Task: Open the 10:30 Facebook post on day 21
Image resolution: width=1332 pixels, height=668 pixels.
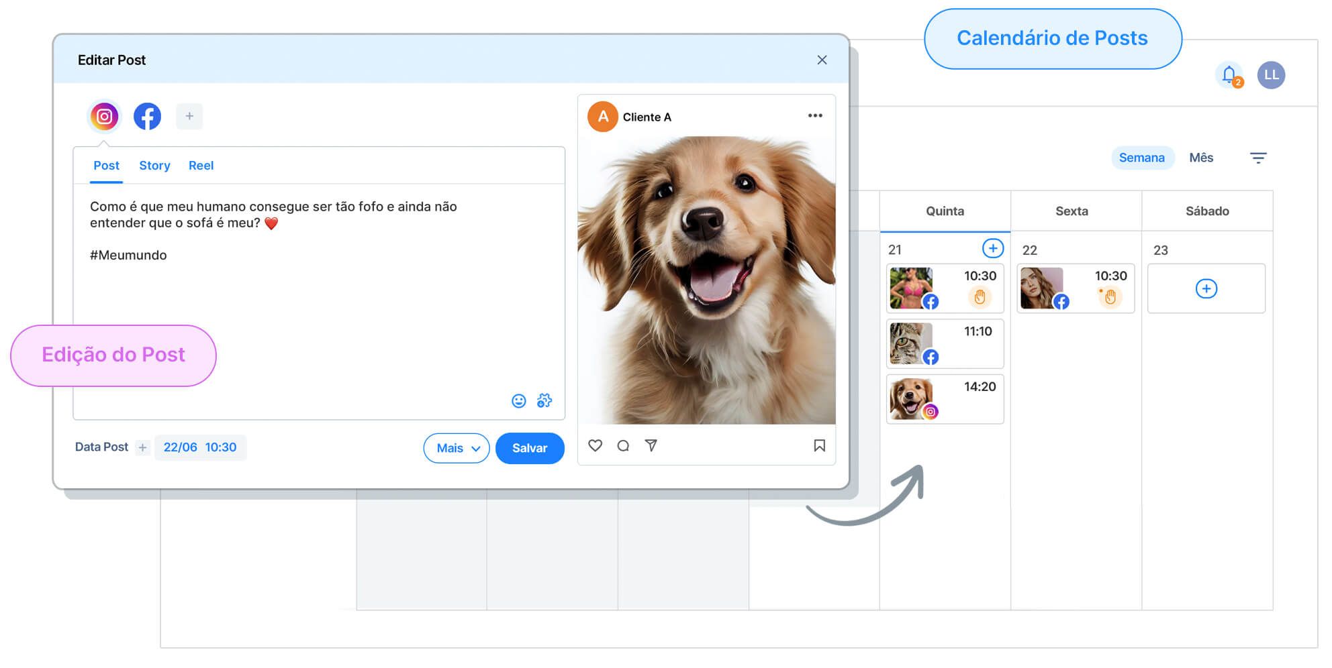Action: 945,288
